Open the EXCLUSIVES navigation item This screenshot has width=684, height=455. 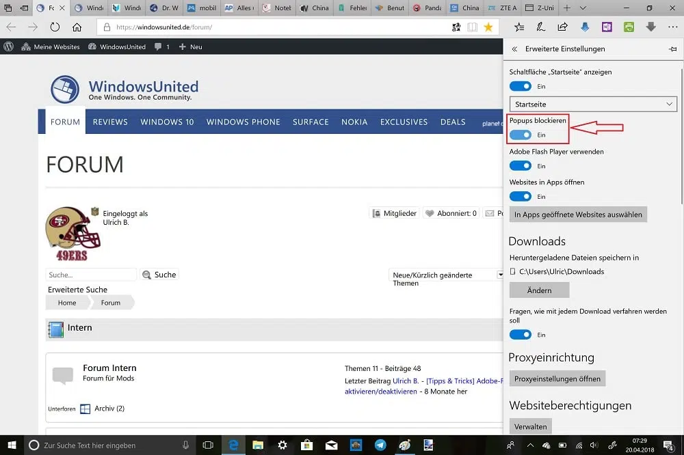pyautogui.click(x=404, y=122)
